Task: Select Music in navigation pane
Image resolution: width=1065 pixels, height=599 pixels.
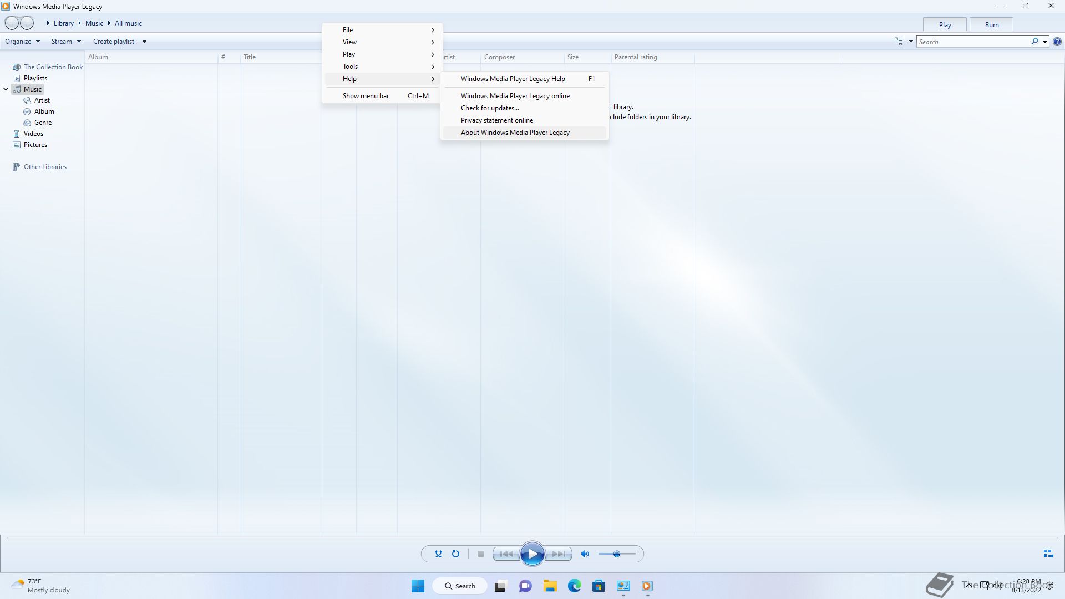Action: pos(28,89)
